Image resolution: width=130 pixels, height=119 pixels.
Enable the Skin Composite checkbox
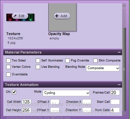point(95,60)
